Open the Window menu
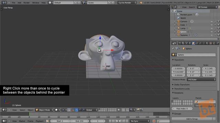This screenshot has height=123, width=220. tap(36, 3)
